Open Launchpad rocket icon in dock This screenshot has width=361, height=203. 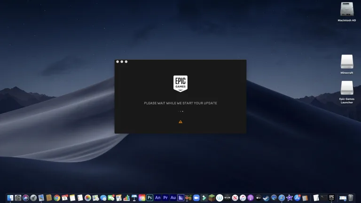click(x=33, y=198)
